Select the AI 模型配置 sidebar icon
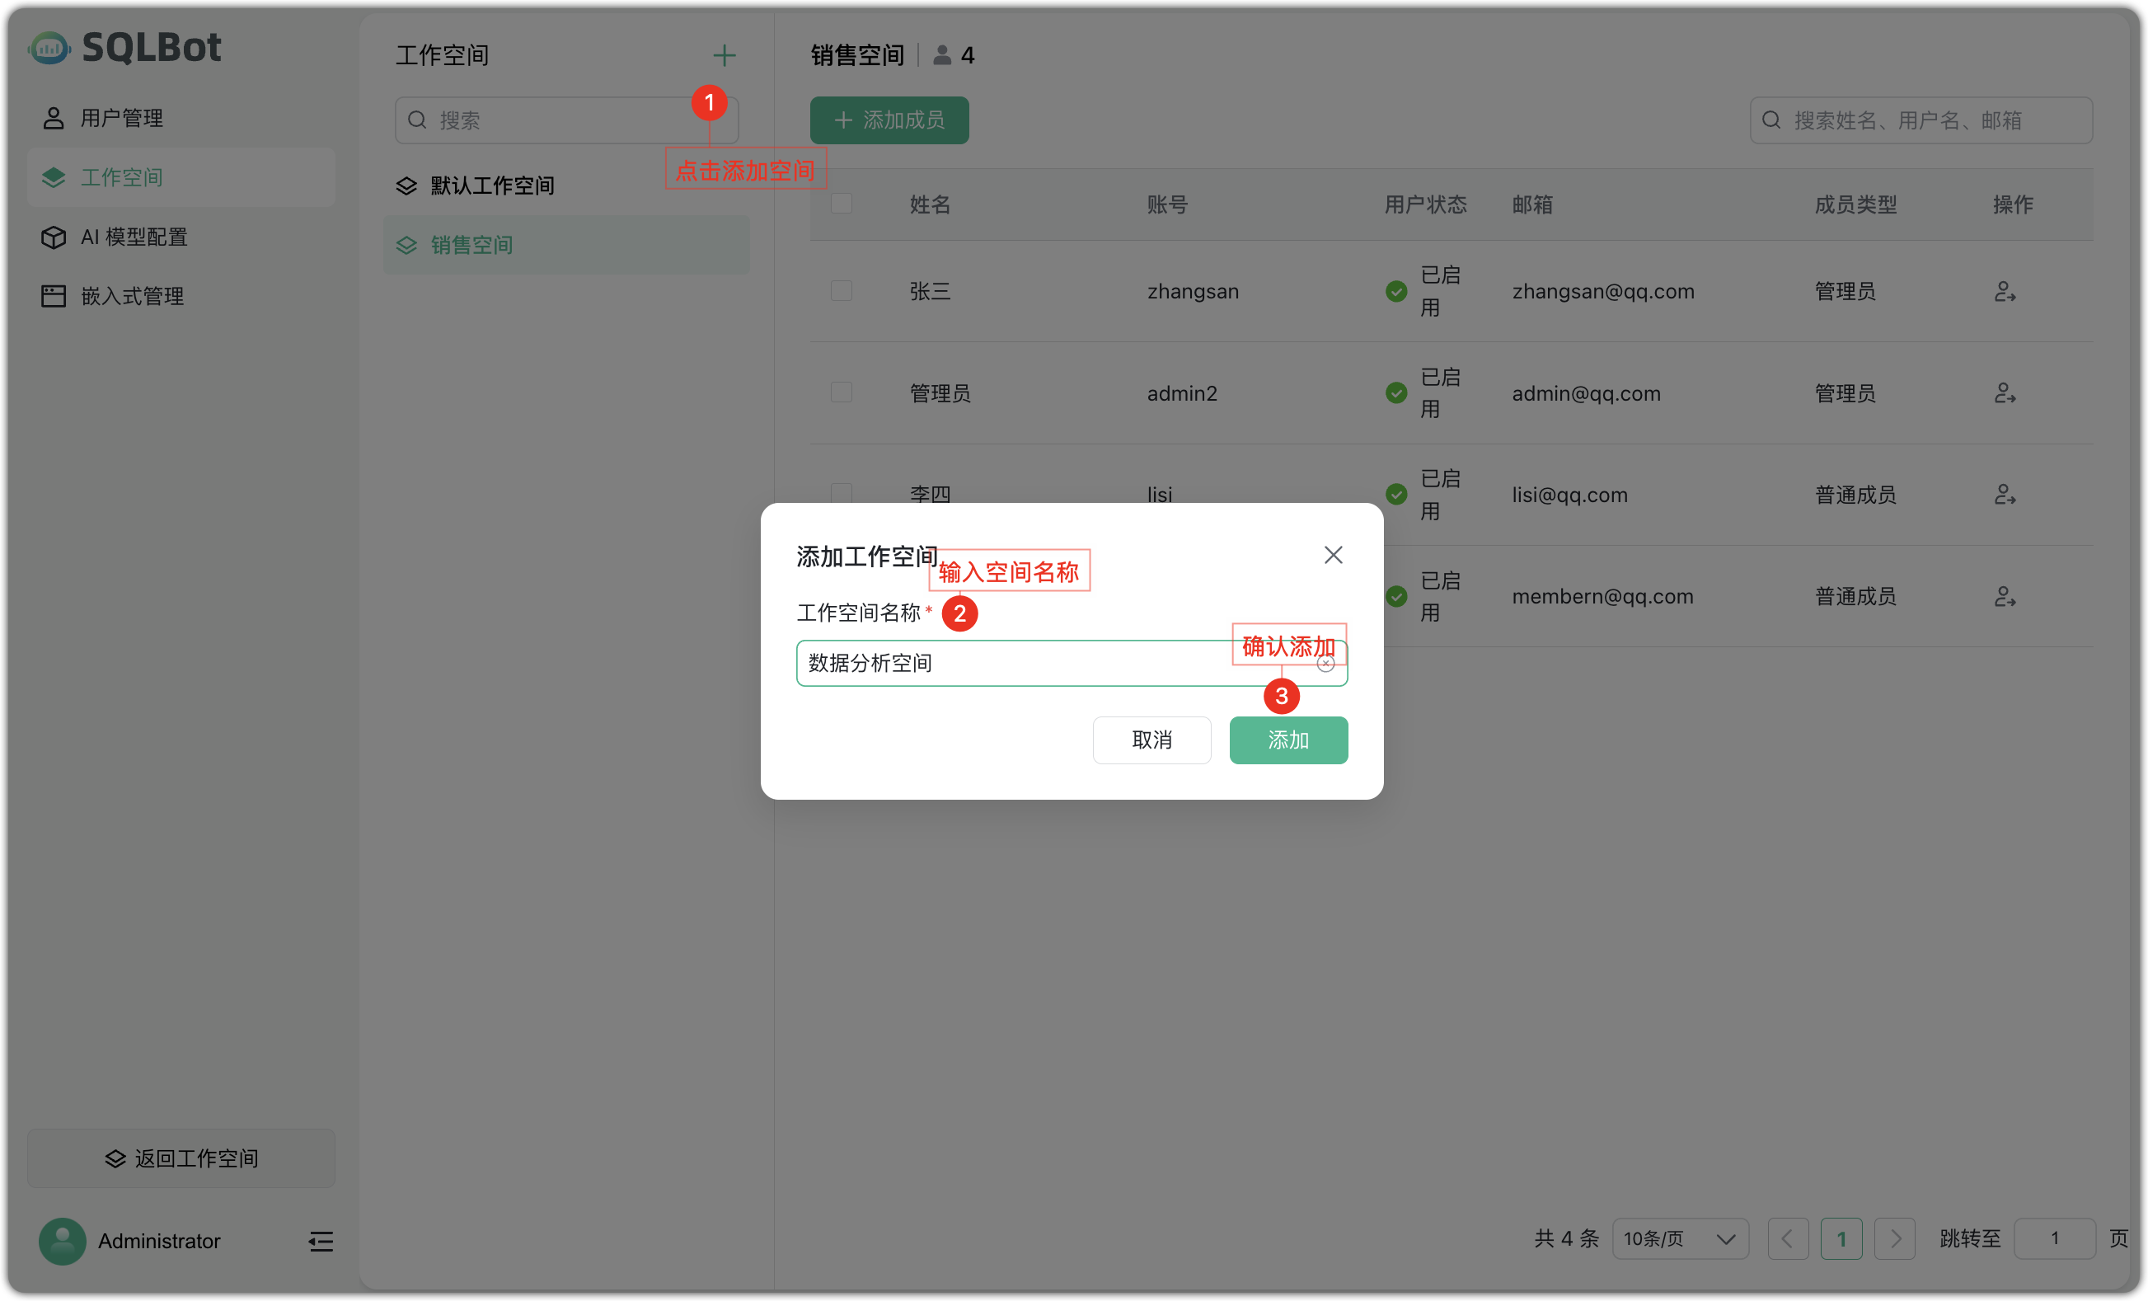The height and width of the screenshot is (1301, 2148). pyautogui.click(x=54, y=237)
